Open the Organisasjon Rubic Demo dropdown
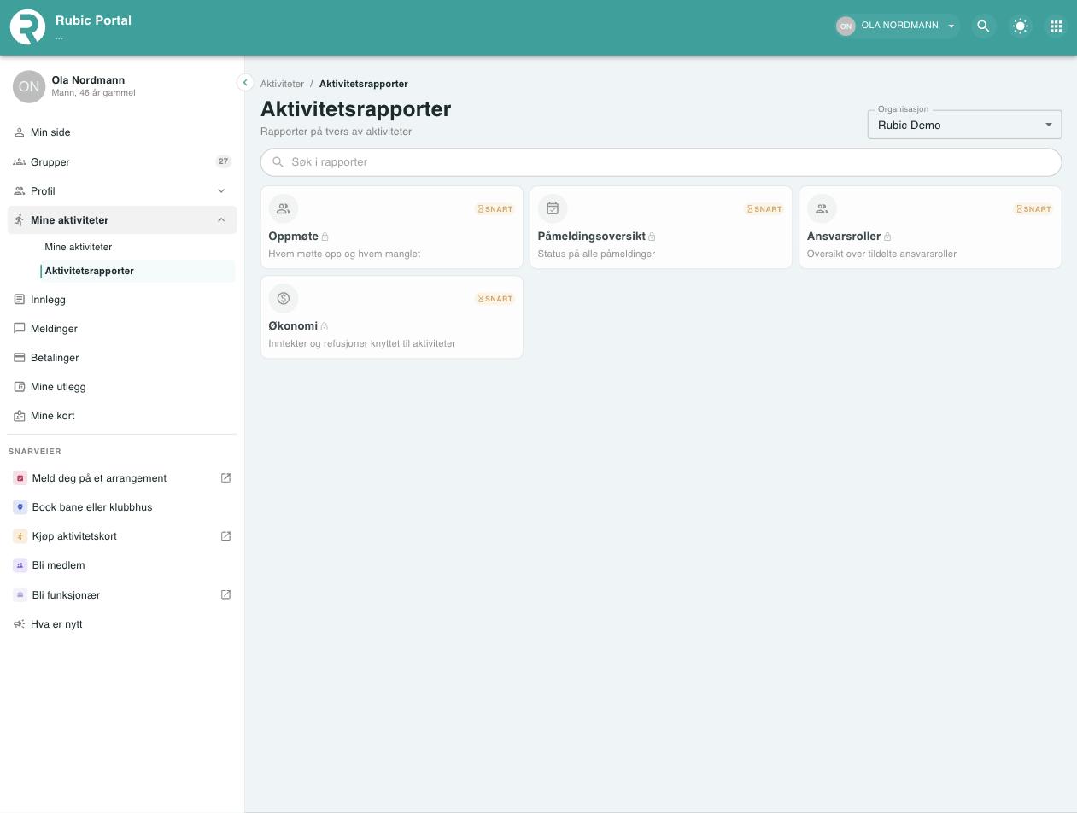Viewport: 1077px width, 813px height. tap(964, 125)
